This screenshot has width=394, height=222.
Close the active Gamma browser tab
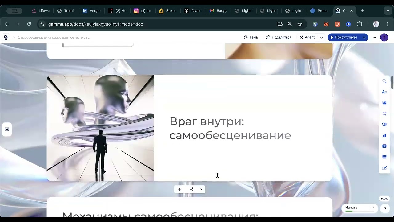tap(352, 11)
